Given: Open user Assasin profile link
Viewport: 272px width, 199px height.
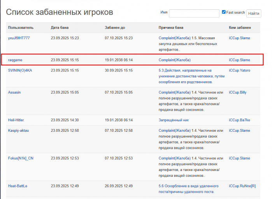Looking at the screenshot, I should 14,93.
